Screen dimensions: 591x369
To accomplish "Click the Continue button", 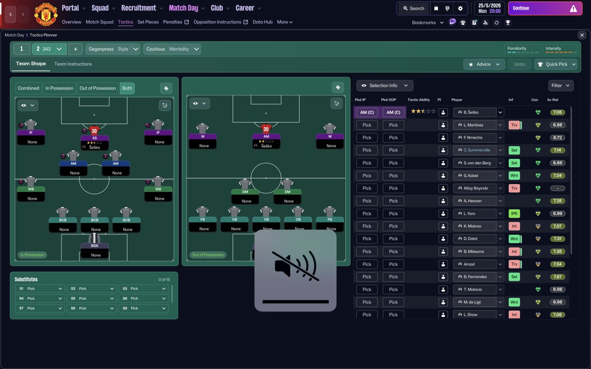I will [544, 8].
